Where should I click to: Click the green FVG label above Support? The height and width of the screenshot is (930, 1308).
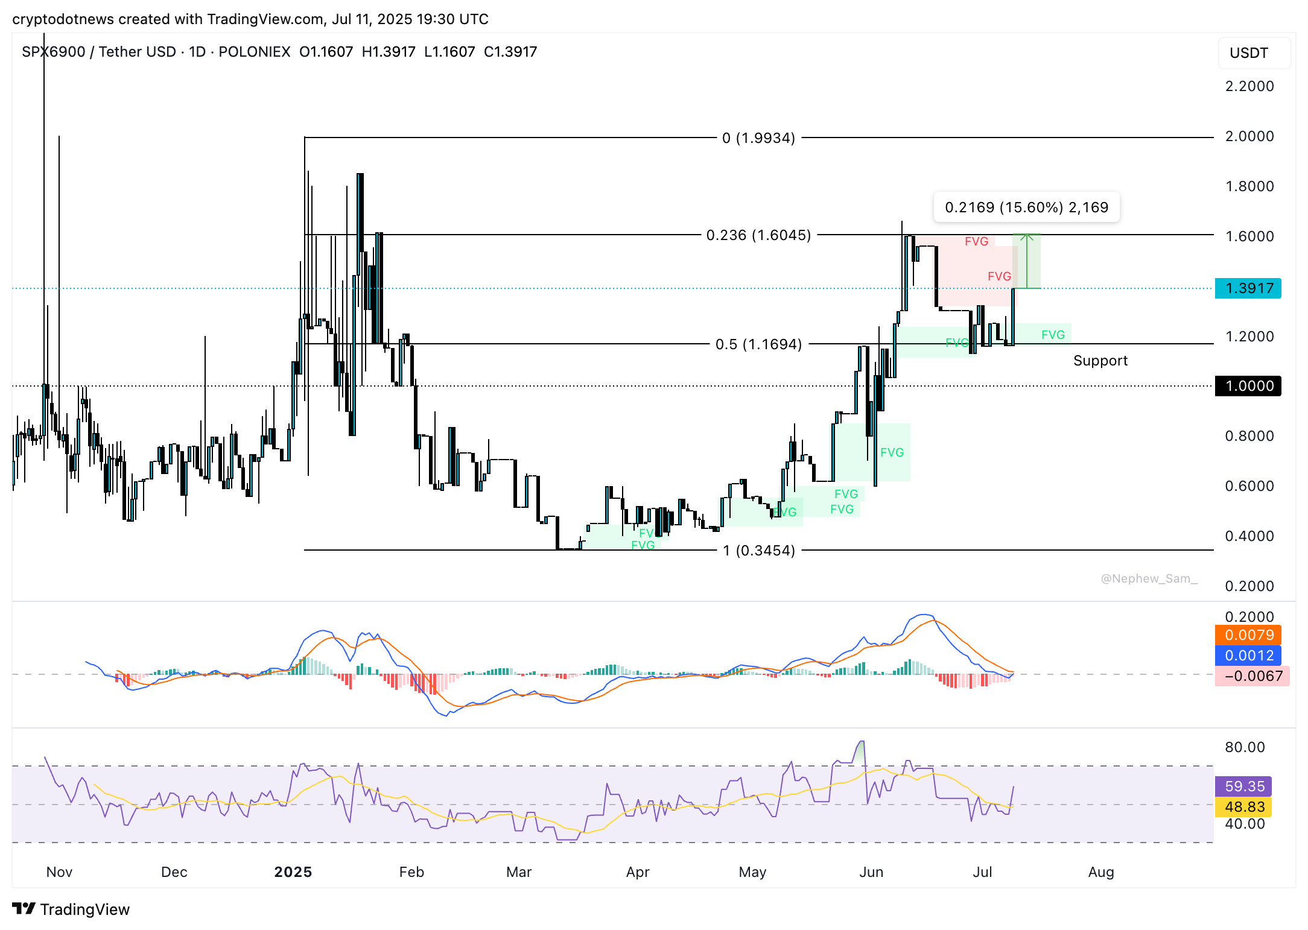pos(1053,335)
